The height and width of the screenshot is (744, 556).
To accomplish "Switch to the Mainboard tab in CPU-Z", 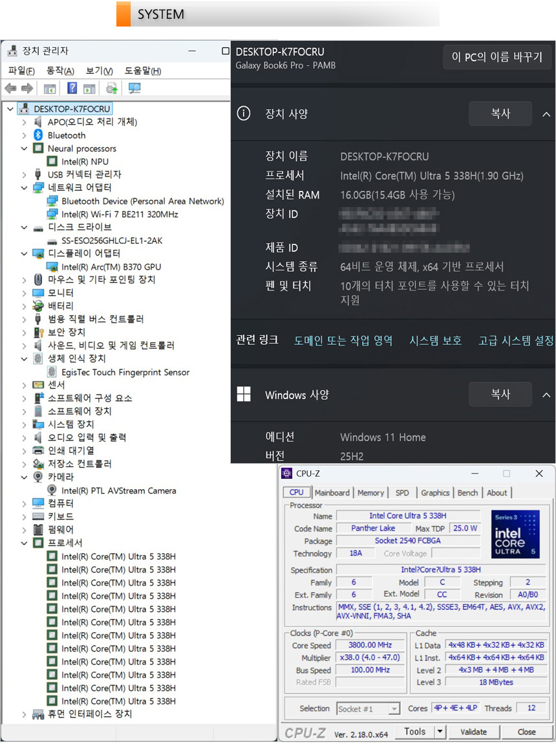I will (x=332, y=493).
